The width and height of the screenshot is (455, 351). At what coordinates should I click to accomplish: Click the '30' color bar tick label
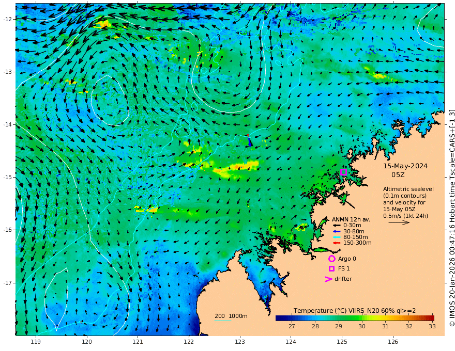coord(361,326)
